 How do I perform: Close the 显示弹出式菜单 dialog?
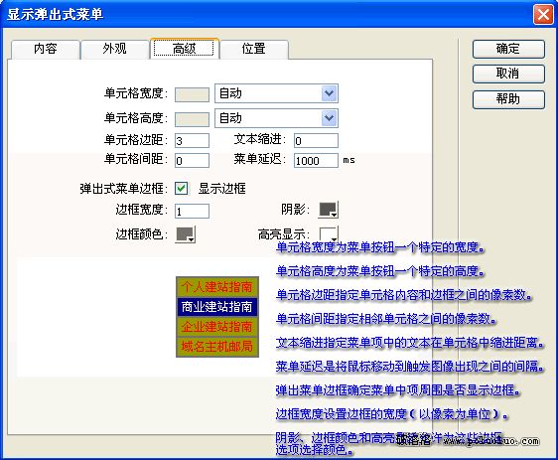pyautogui.click(x=543, y=15)
